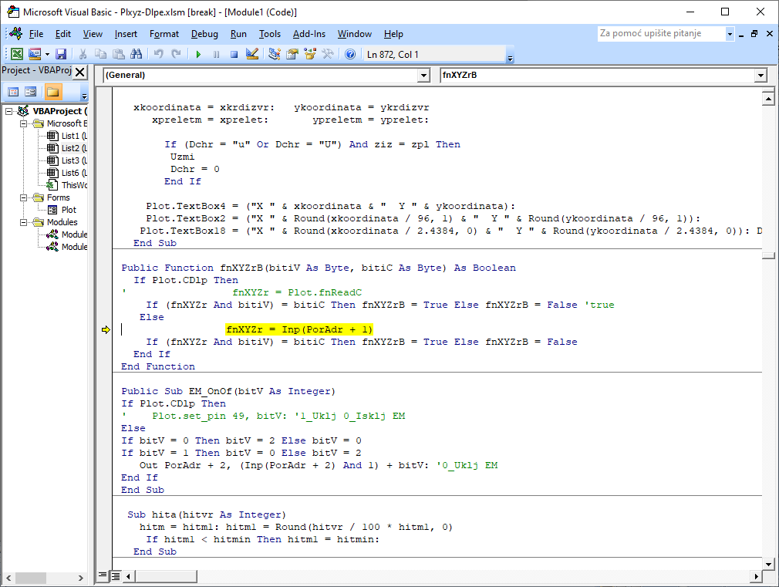Click the Insert UserForm icon
Screen dimensions: 779x587
click(x=35, y=54)
